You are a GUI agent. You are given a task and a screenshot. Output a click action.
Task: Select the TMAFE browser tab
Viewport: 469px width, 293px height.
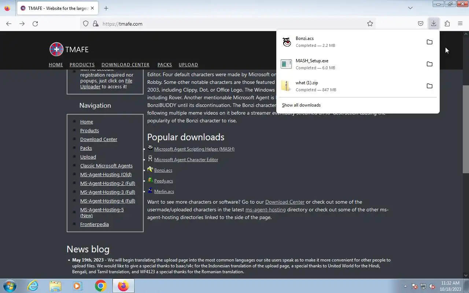(57, 8)
